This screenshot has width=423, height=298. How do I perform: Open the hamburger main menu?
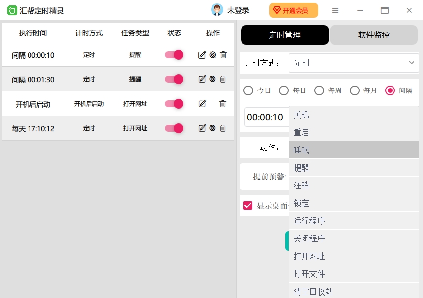(x=335, y=10)
